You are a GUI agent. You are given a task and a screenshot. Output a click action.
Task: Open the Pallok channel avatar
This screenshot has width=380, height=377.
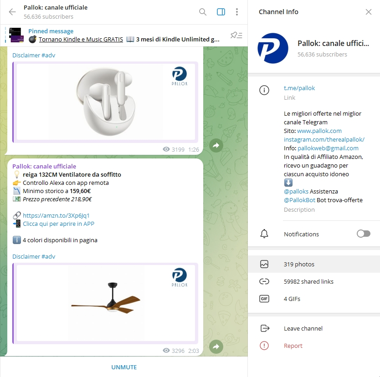[272, 48]
